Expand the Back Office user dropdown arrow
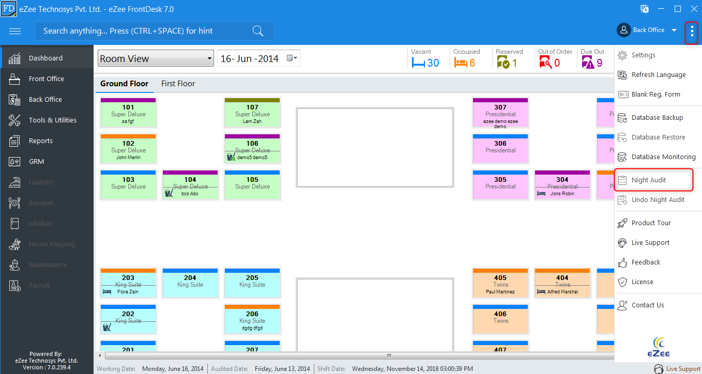702x374 pixels. (x=674, y=30)
